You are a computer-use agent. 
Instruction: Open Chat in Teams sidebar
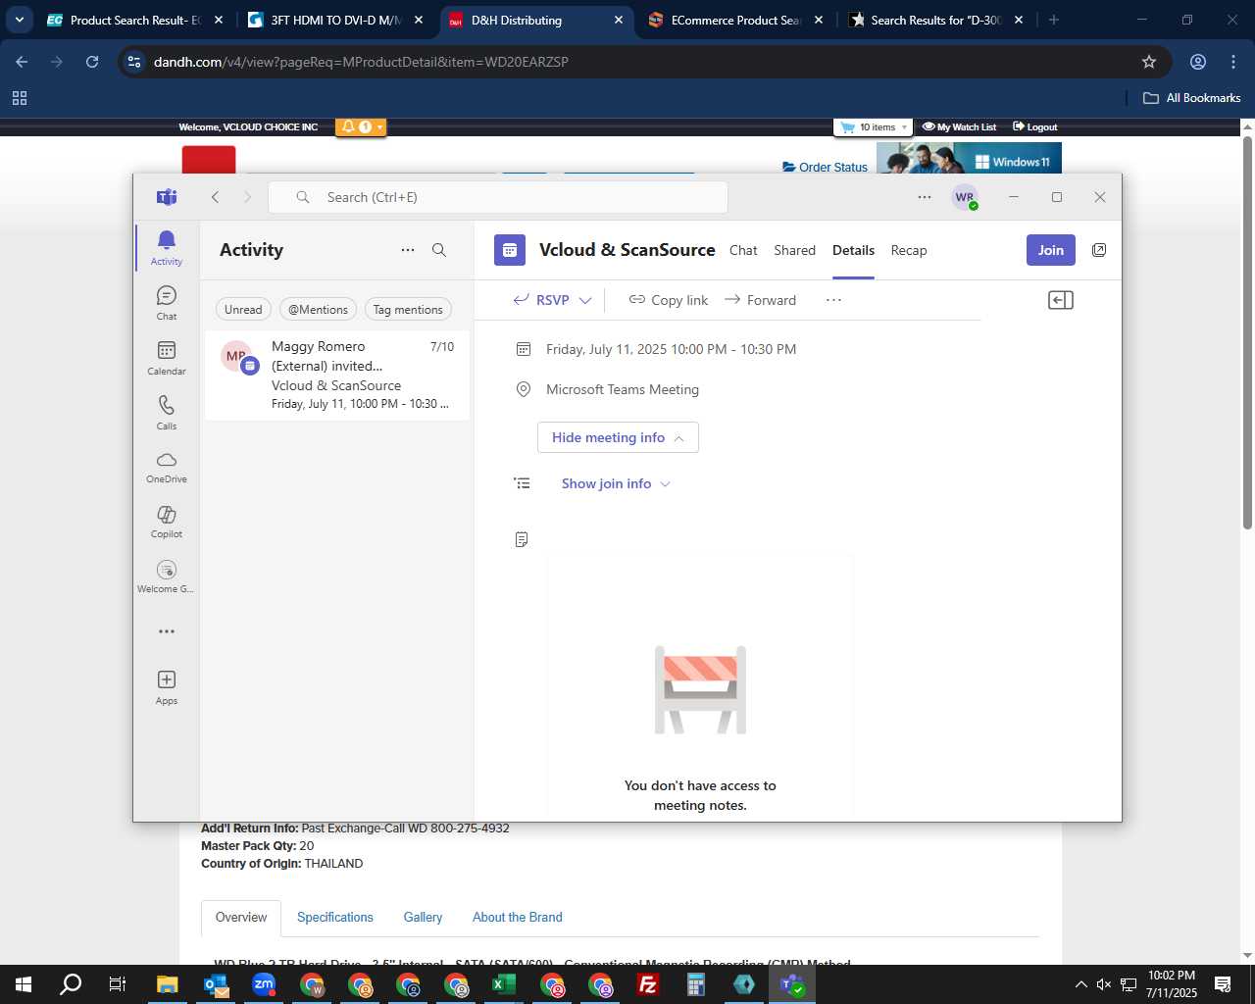coord(167,303)
